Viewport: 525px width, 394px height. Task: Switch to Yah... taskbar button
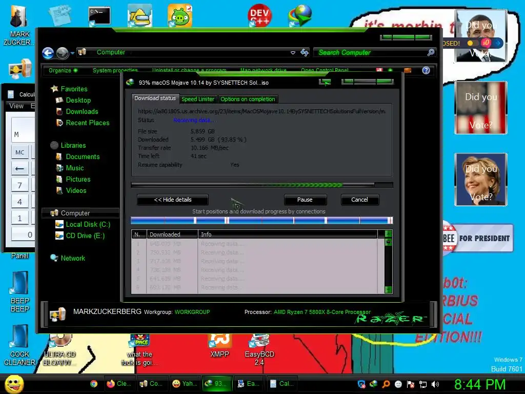click(x=185, y=384)
